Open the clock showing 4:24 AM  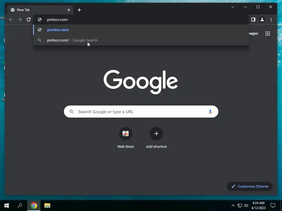pyautogui.click(x=258, y=206)
